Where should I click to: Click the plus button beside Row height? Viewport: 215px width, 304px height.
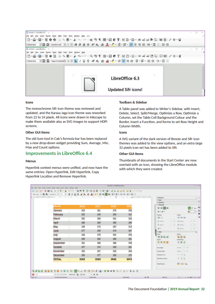187,248
